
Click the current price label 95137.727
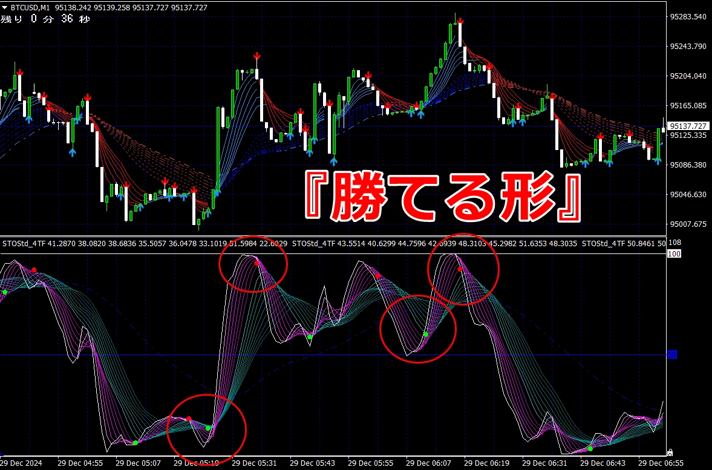tap(688, 126)
